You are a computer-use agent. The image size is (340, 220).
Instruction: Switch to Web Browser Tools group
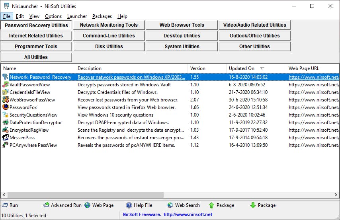click(182, 25)
